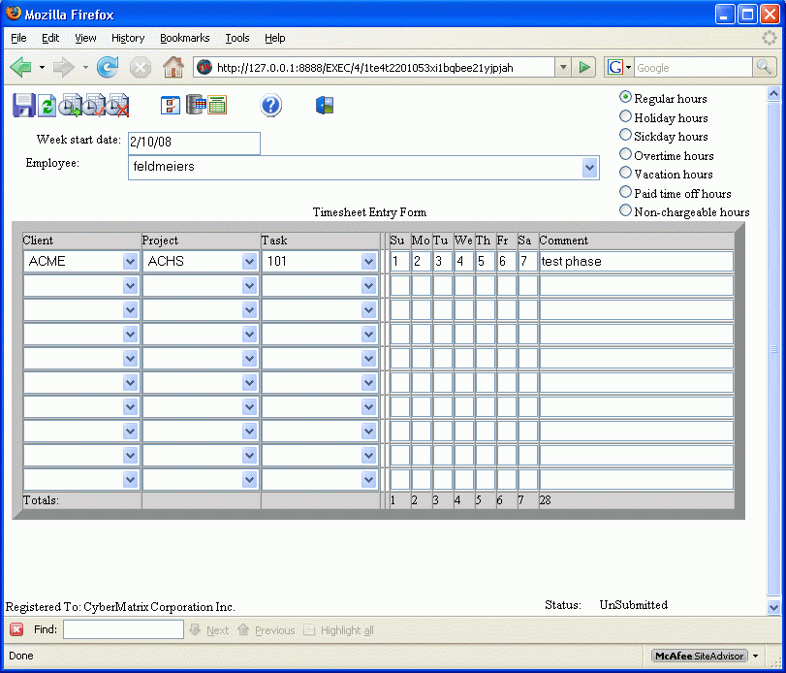
Task: Open the History menu
Action: (128, 38)
